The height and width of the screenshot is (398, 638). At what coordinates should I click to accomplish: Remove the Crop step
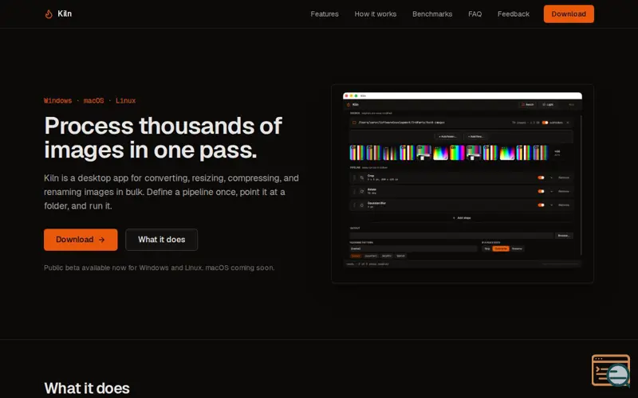coord(564,178)
